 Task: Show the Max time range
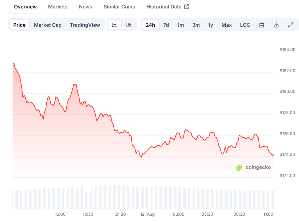(x=227, y=25)
